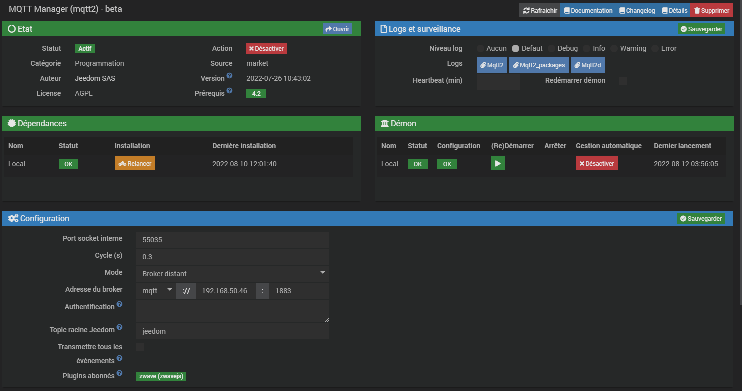Click the help icon next to Version
The width and height of the screenshot is (742, 391).
[229, 76]
